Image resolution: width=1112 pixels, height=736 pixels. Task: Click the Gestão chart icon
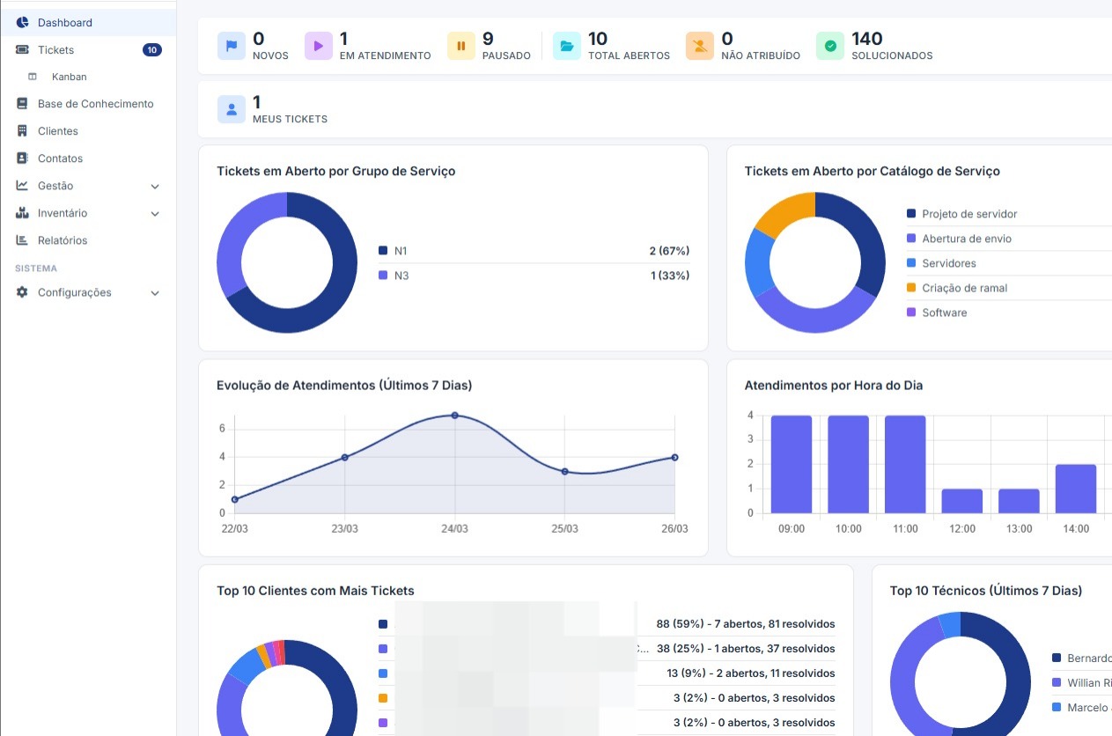[x=22, y=186]
